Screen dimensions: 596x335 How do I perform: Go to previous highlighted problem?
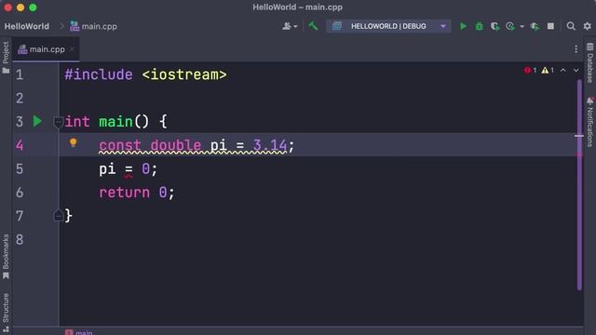pos(562,71)
